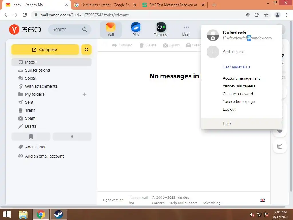Click the search magnifier icon
The width and height of the screenshot is (293, 220).
[85, 30]
